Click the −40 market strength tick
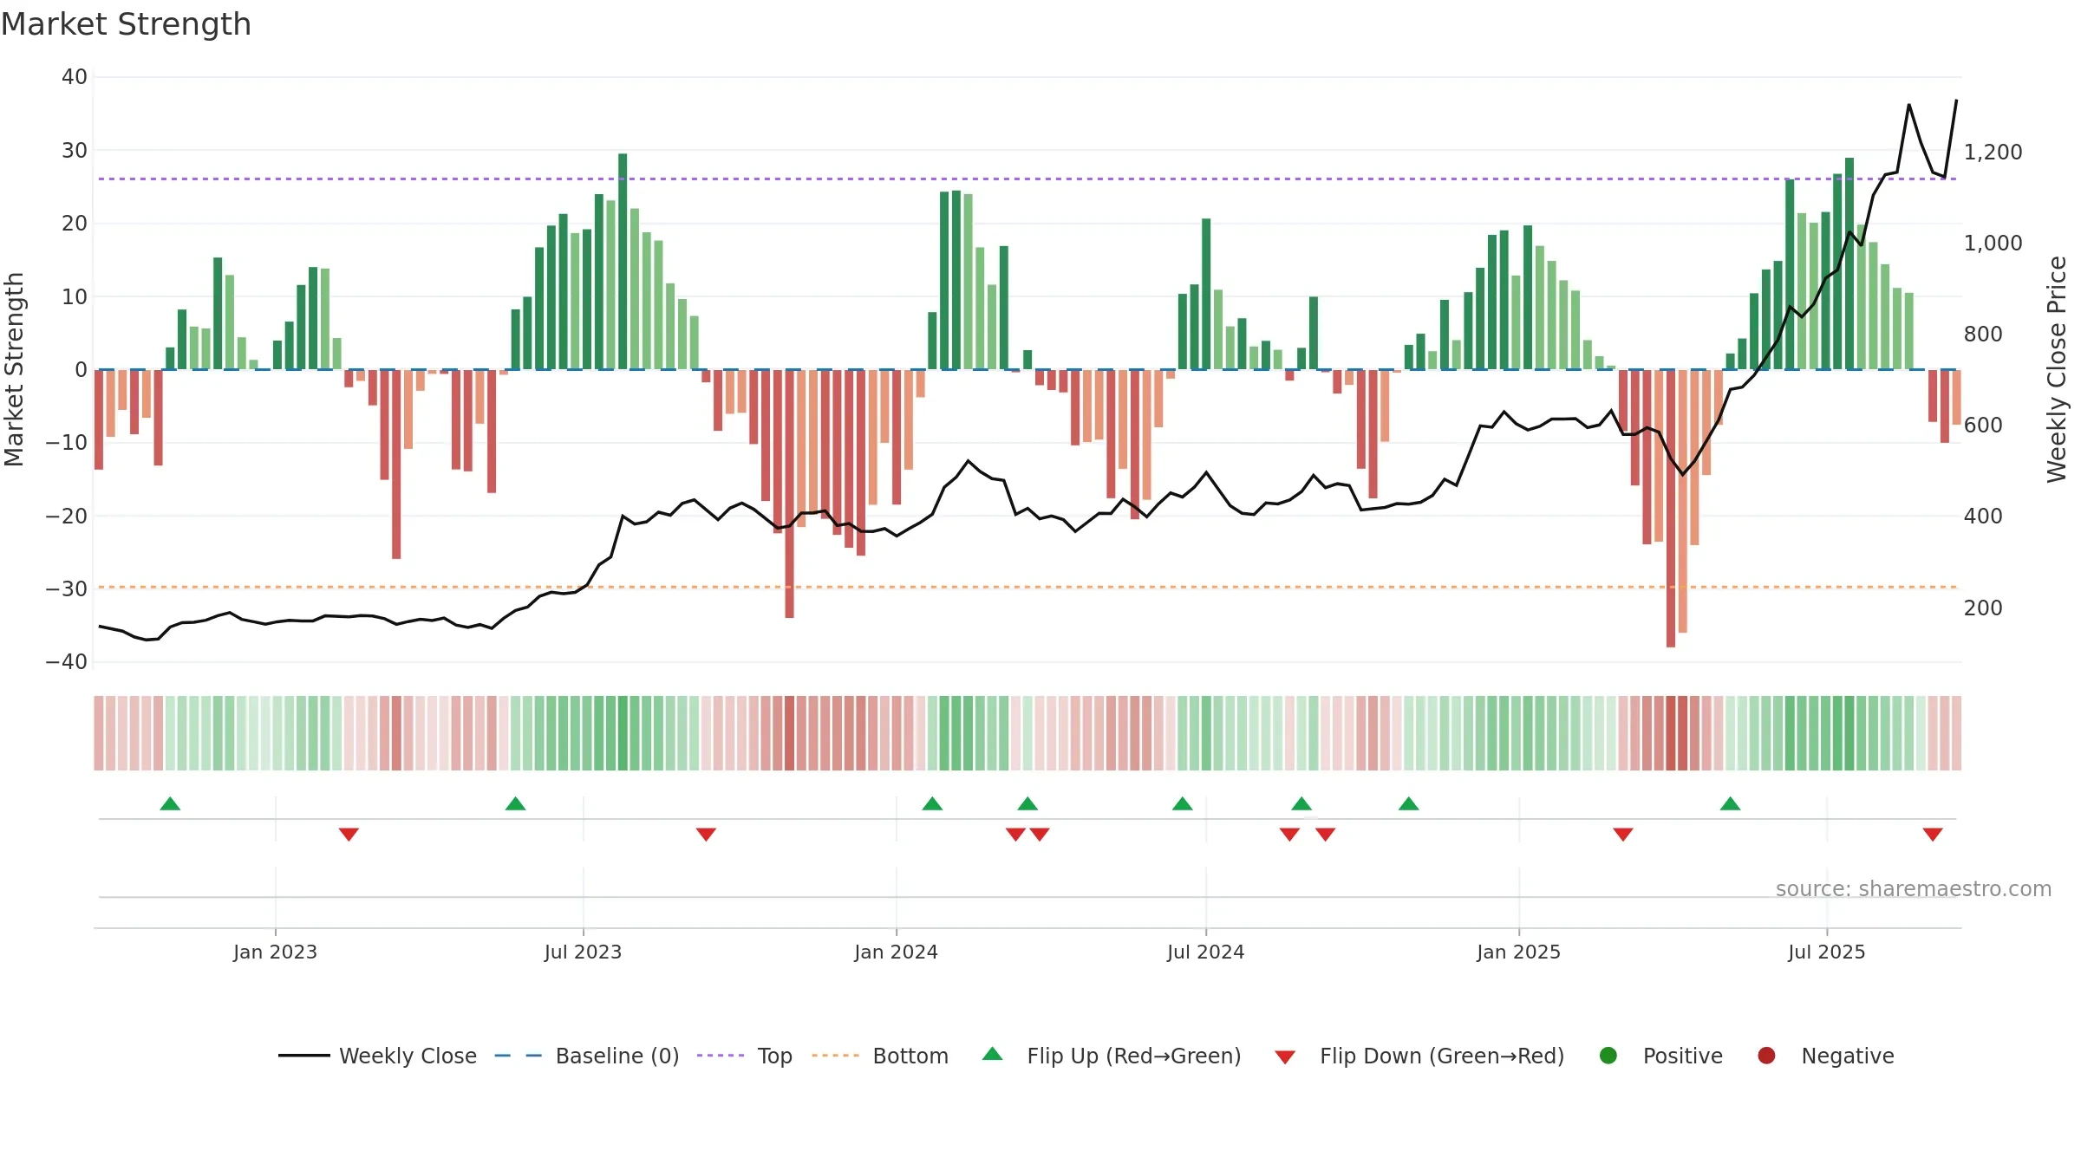This screenshot has width=2081, height=1170. 67,662
